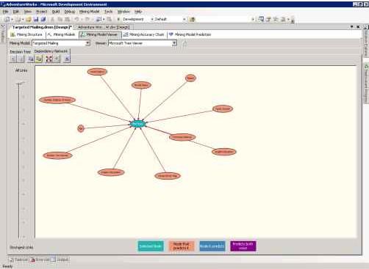Click the Save icon in main toolbar

[36, 19]
